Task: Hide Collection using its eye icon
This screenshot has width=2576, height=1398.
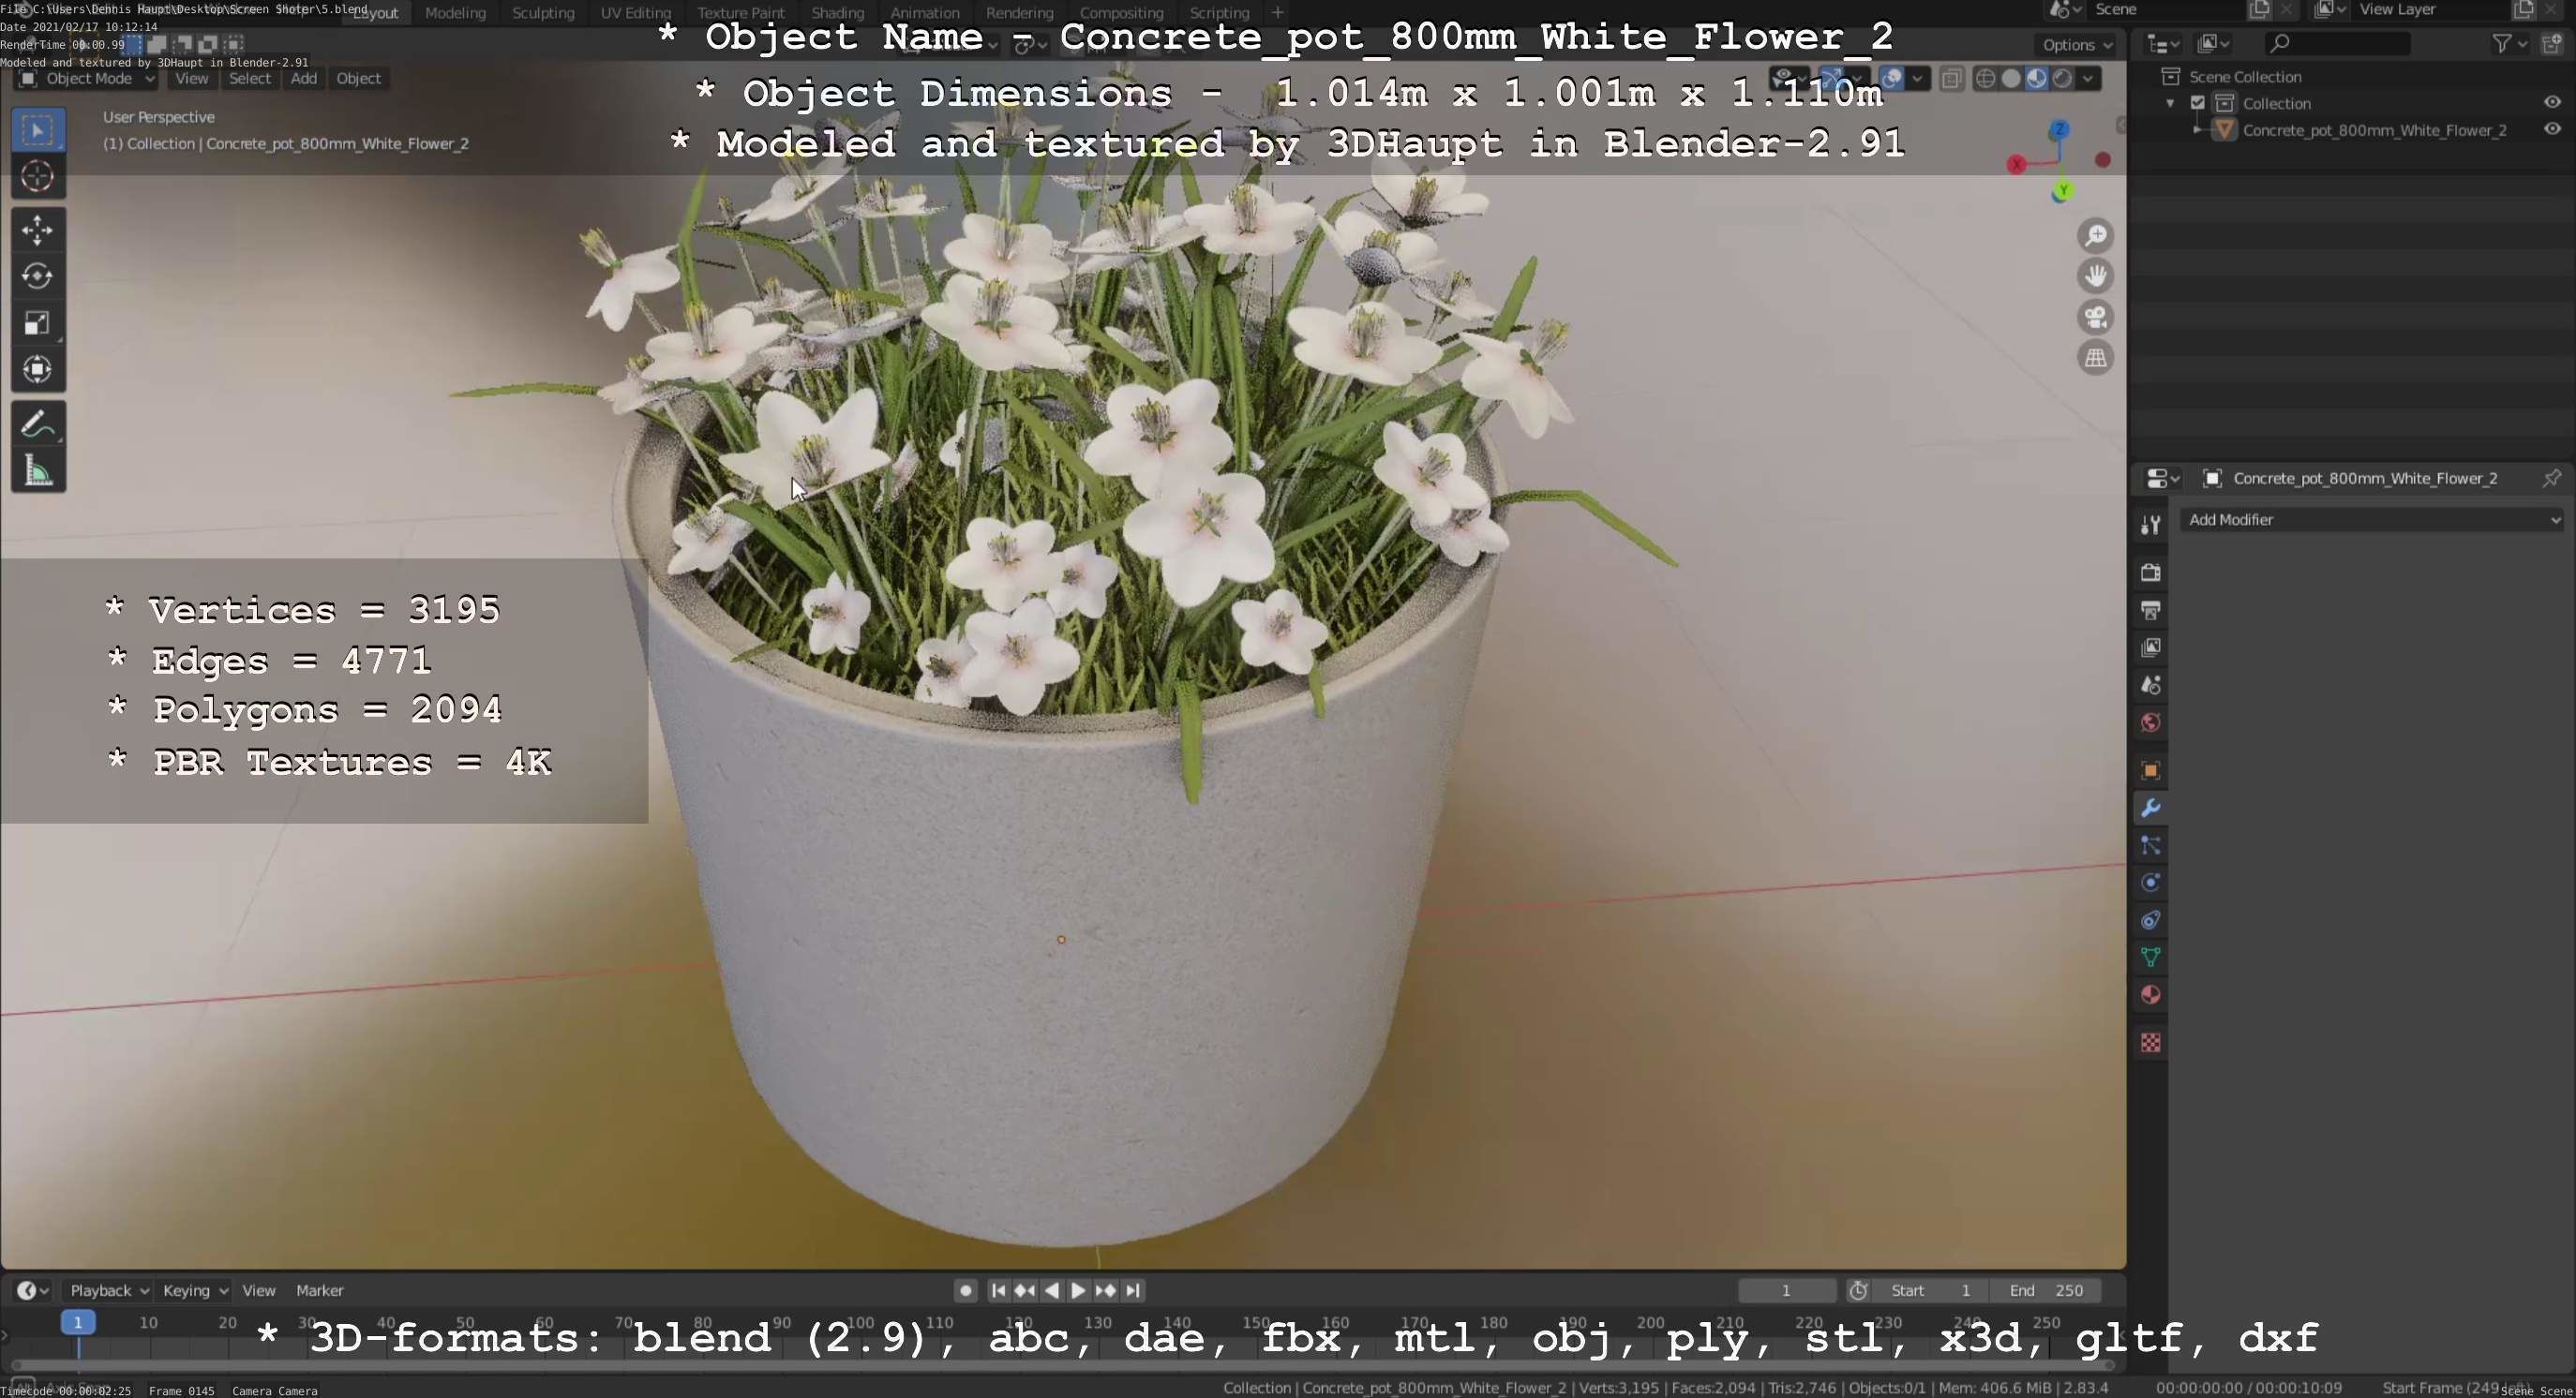Action: (x=2551, y=103)
